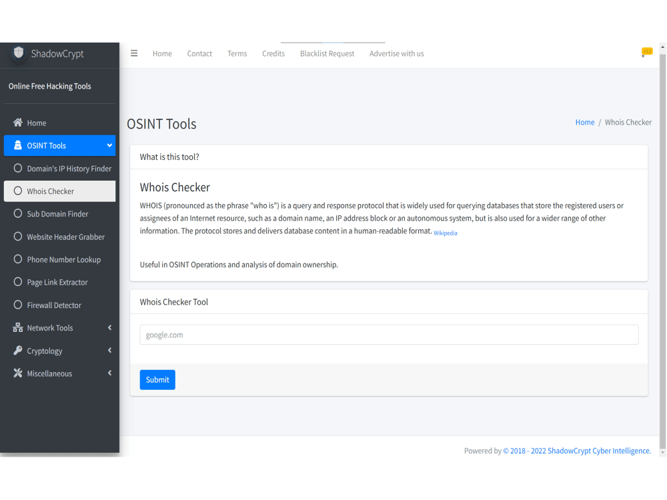Open Blacklist Request in top navigation
This screenshot has height=500, width=667.
coord(327,53)
